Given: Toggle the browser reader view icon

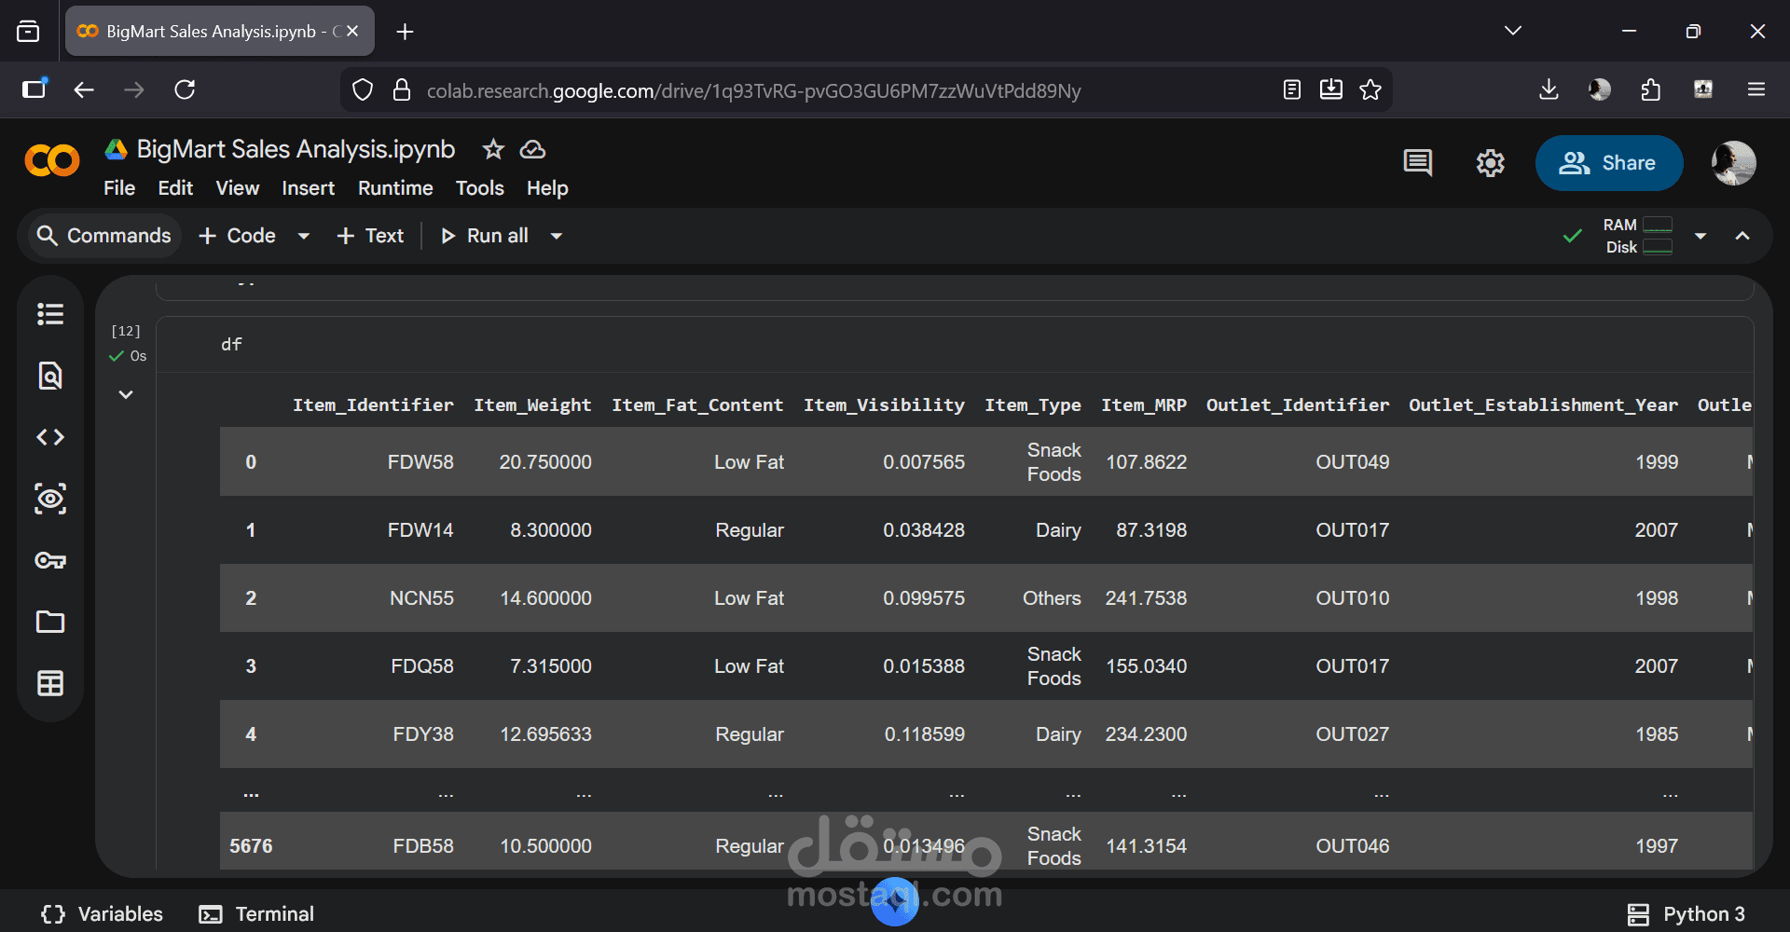Looking at the screenshot, I should pos(1292,89).
